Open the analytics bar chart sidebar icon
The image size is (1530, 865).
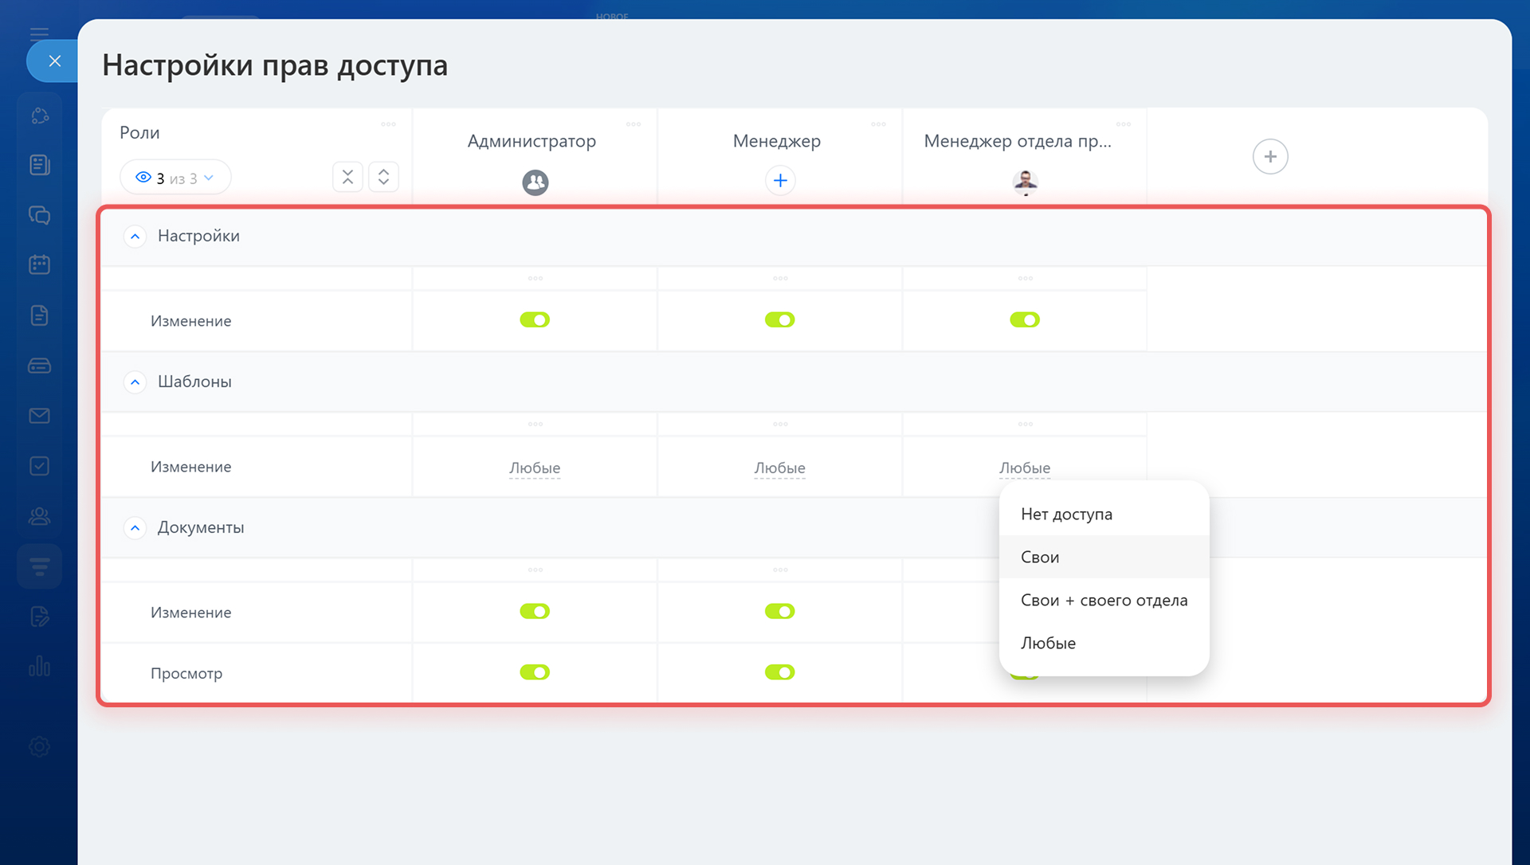(39, 666)
